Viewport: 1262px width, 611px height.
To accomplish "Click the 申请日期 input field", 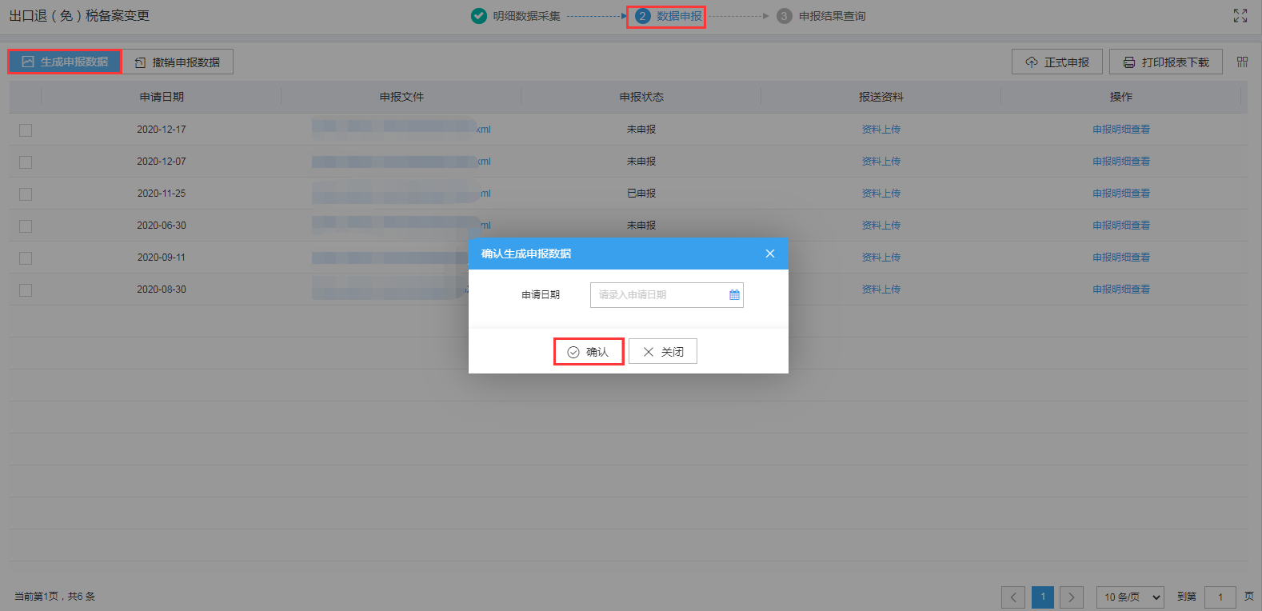I will point(667,295).
